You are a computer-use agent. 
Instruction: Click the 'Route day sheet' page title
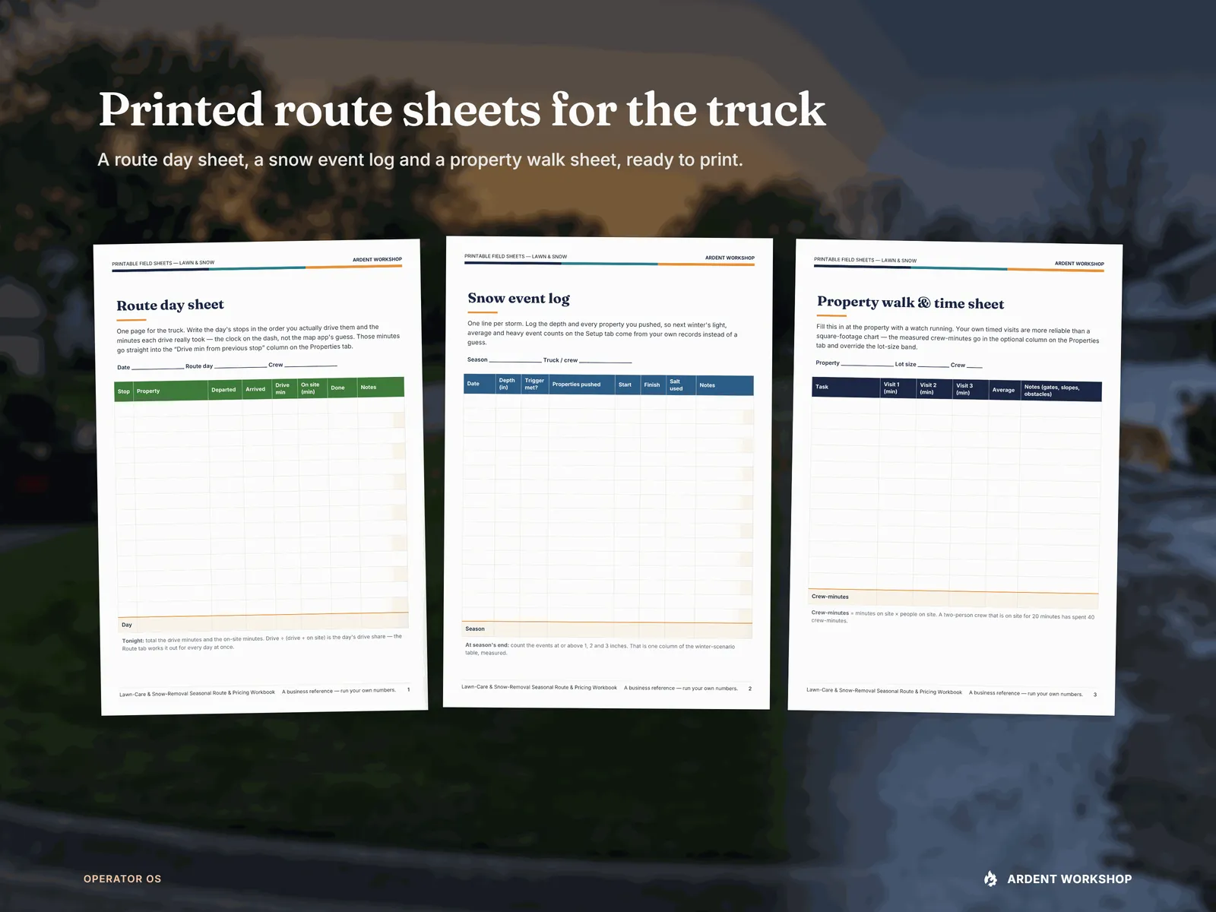point(170,305)
